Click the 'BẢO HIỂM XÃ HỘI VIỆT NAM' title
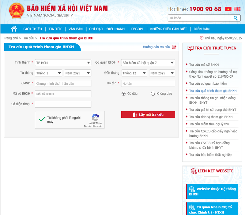Image resolution: width=245 pixels, height=215 pixels. click(67, 9)
